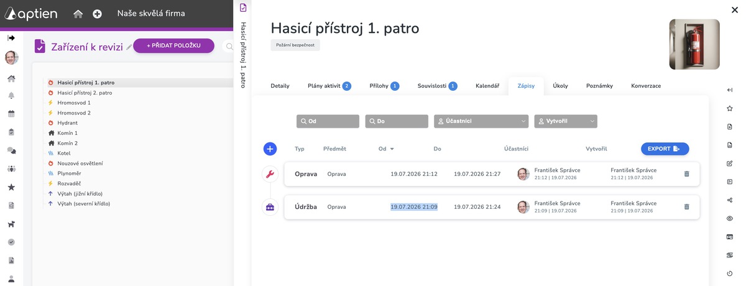Screen dimensions: 746x286
Task: Switch to the Konverzace tab
Action: pyautogui.click(x=646, y=86)
